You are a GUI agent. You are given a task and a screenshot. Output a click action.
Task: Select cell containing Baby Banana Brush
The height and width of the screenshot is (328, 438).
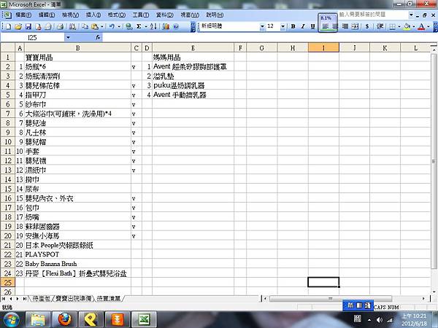[77, 264]
